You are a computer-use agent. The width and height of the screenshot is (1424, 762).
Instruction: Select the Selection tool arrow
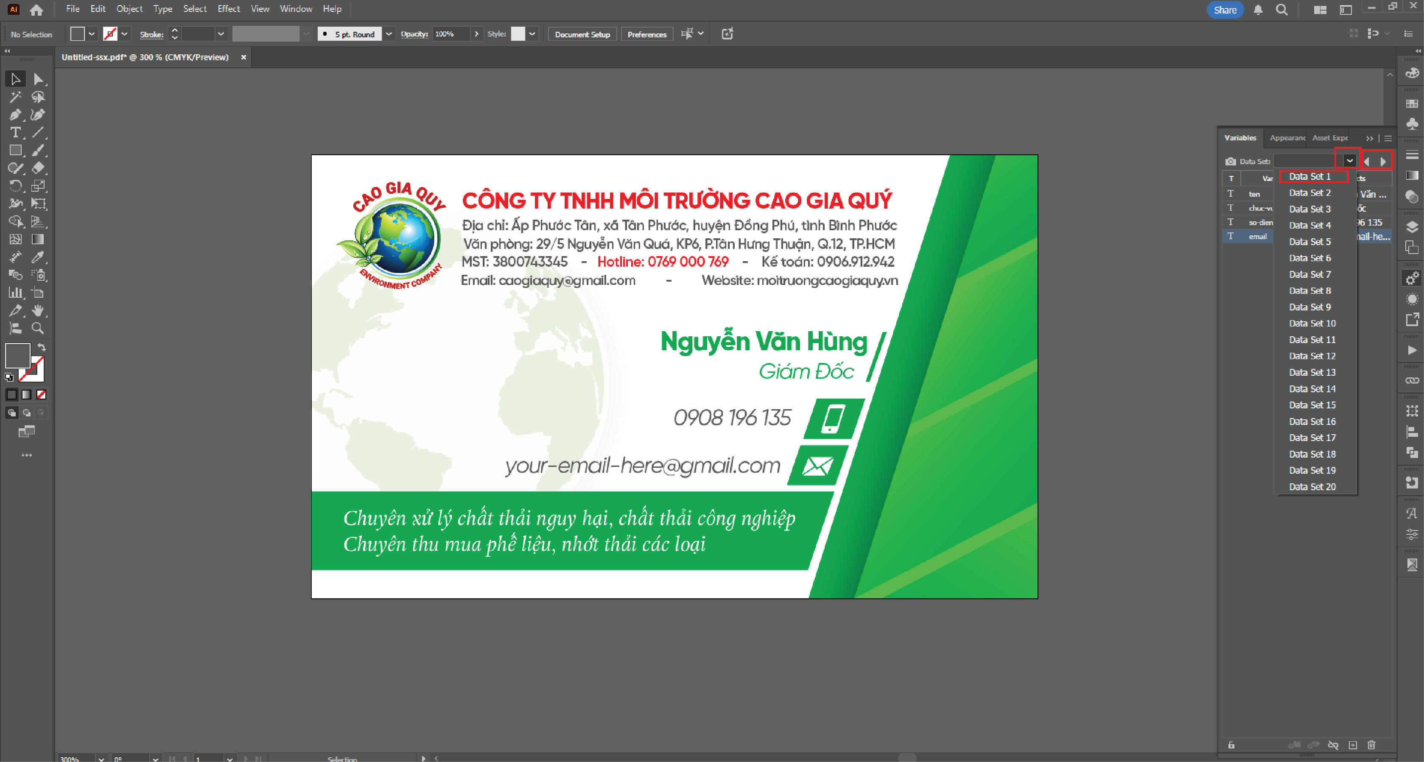15,79
